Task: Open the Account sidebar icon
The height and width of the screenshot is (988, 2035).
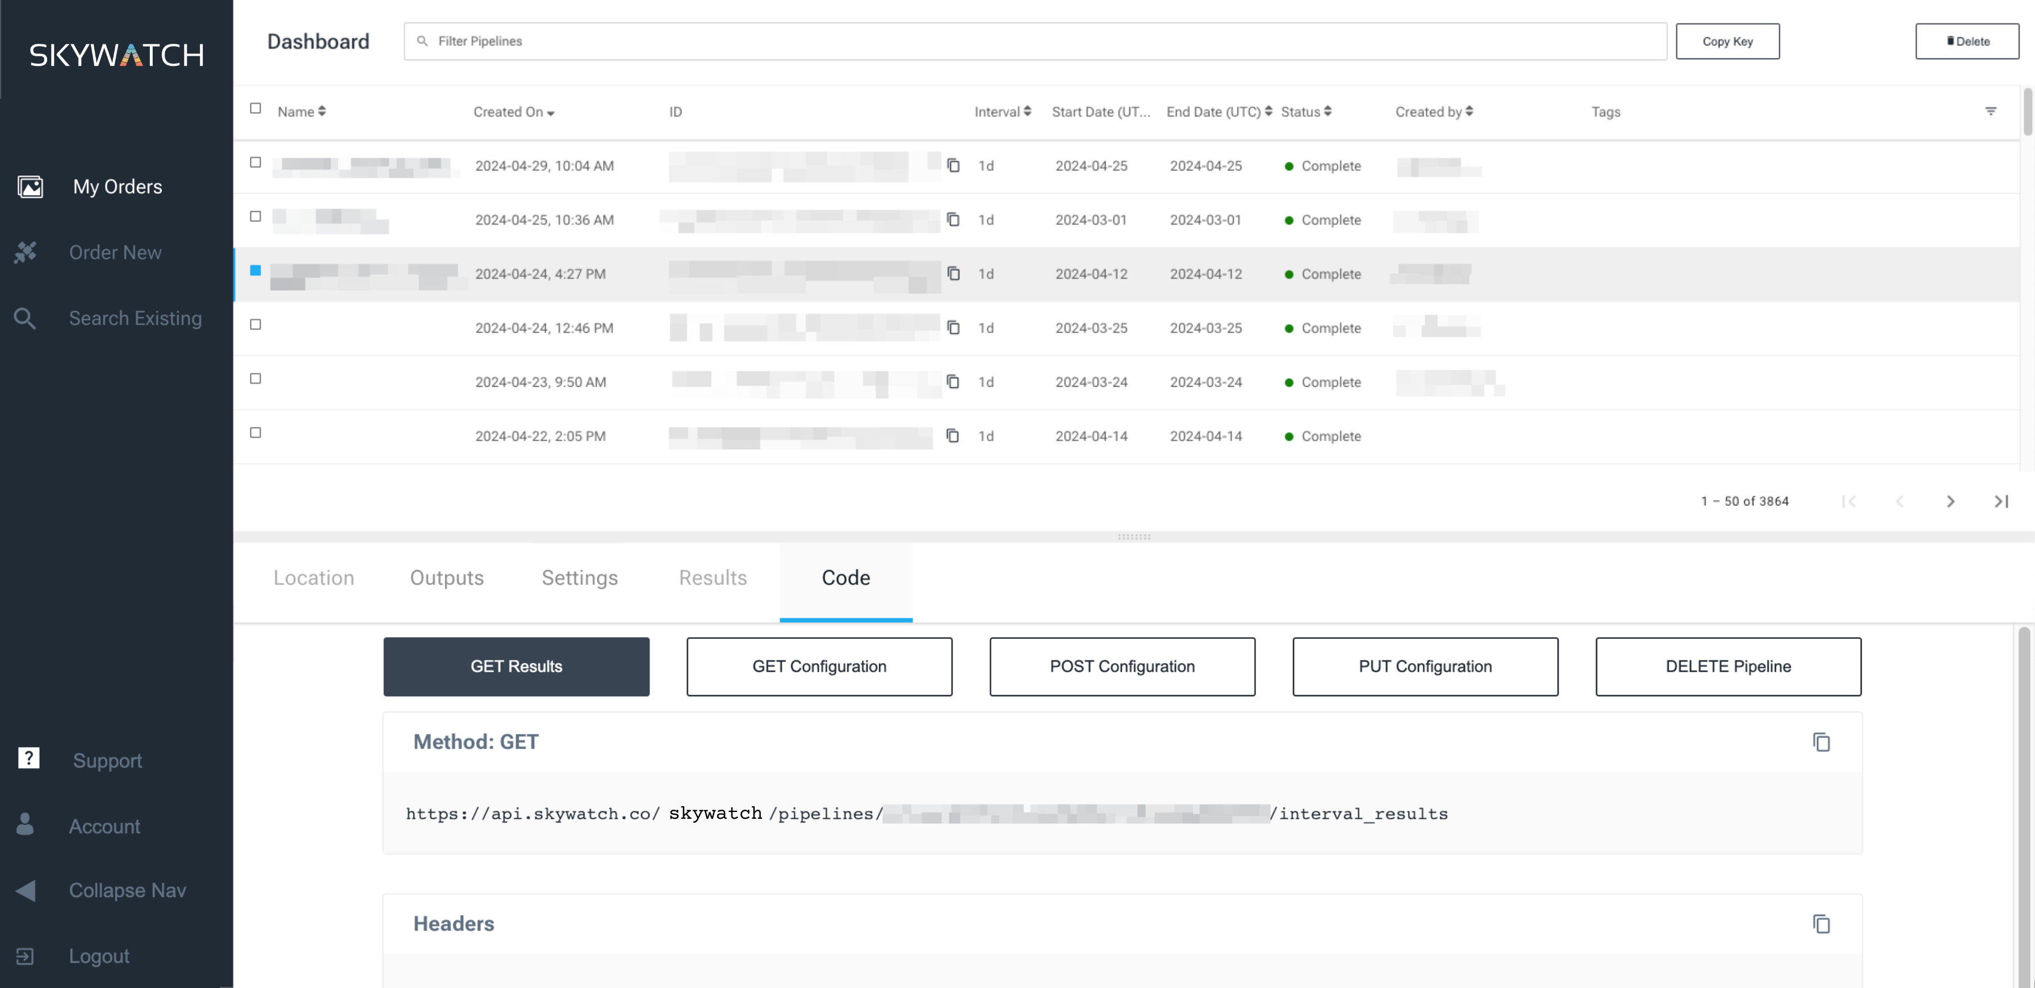Action: click(24, 825)
